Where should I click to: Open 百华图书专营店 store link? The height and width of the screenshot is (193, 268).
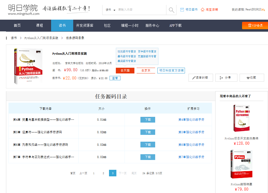[147, 51]
